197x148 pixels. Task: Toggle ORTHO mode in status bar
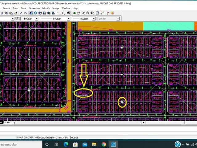(34, 138)
